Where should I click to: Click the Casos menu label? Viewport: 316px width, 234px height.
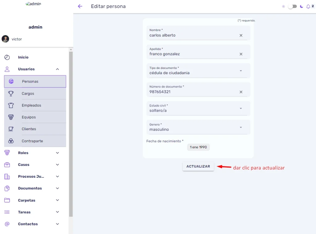point(23,165)
